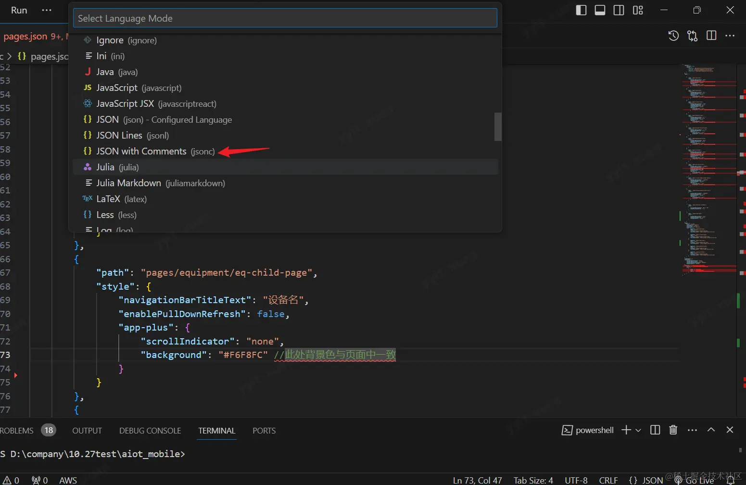The image size is (746, 485).
Task: Choose Julia from the language list
Action: (105, 167)
